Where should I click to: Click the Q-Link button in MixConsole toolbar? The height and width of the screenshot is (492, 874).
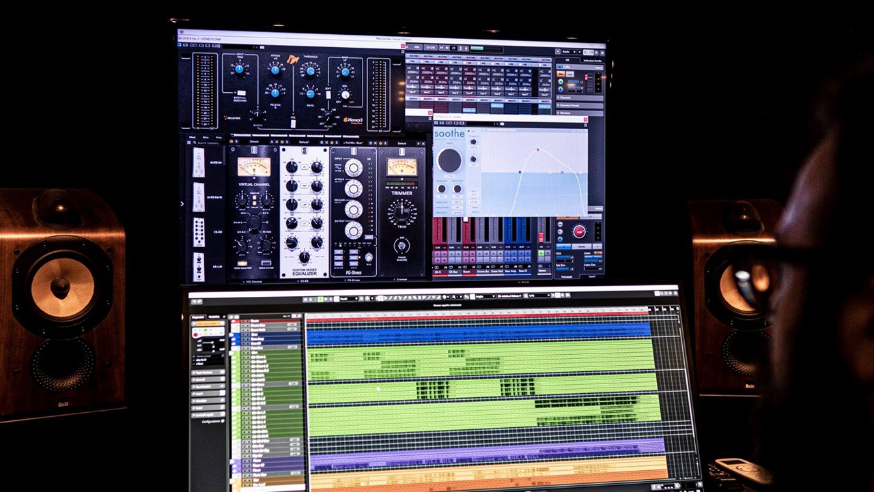tap(429, 48)
